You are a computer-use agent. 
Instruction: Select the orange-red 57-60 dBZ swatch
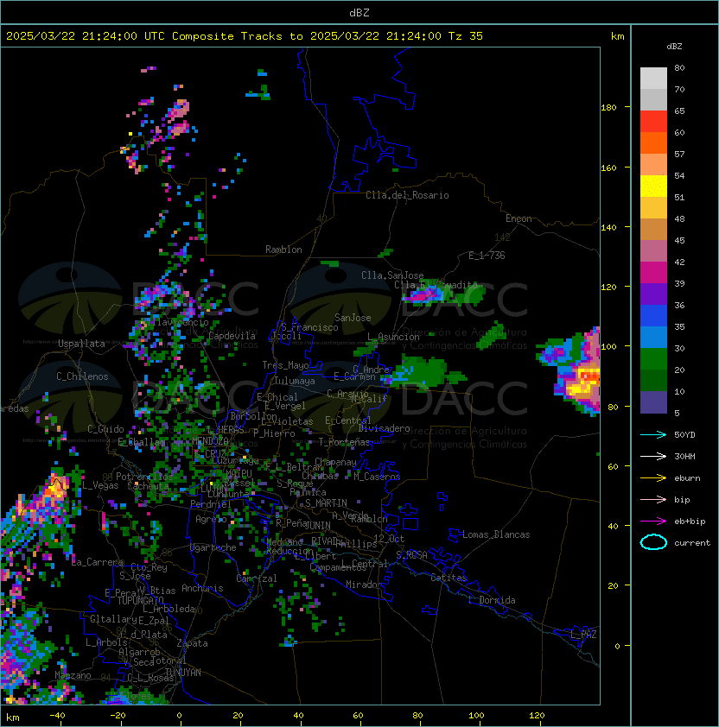tap(653, 143)
